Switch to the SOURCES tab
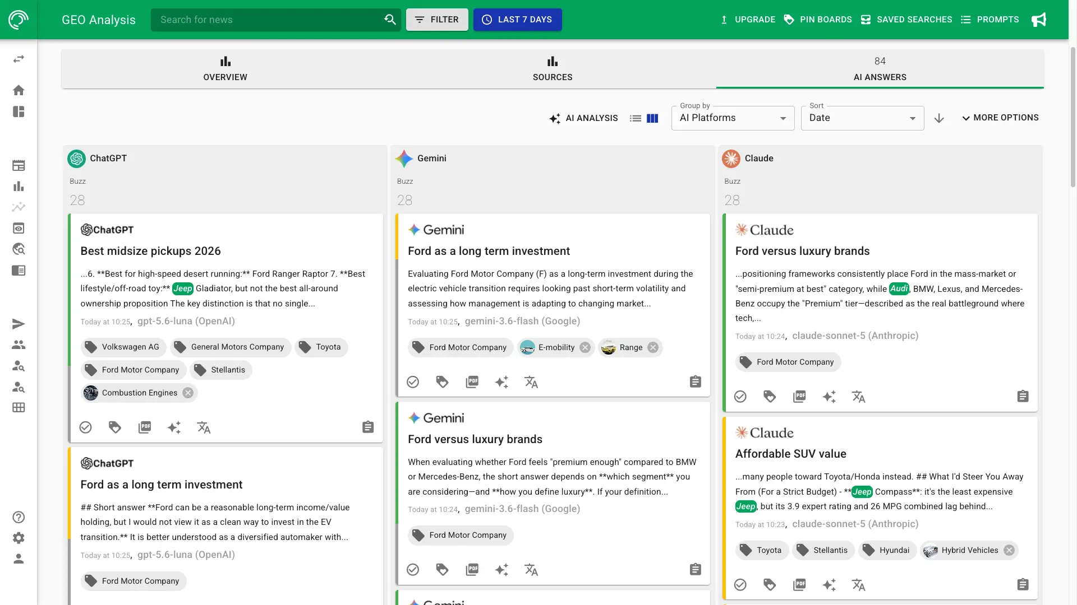Image resolution: width=1077 pixels, height=605 pixels. [x=553, y=69]
